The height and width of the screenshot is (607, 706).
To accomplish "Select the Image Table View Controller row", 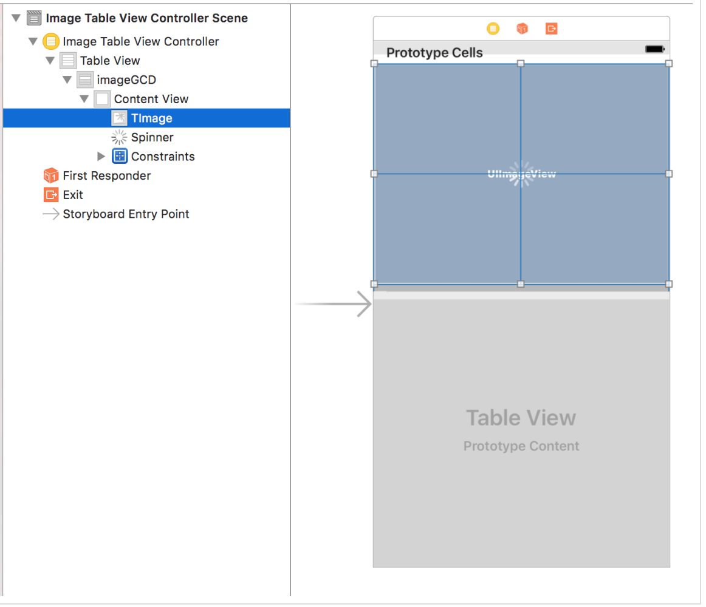I will click(140, 41).
